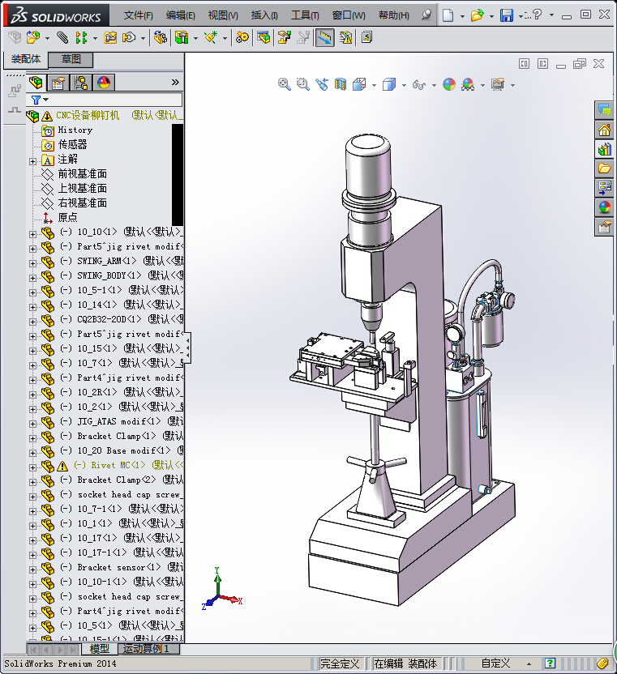Switch to the 草图 command tab
Viewport: 617px width, 674px height.
click(71, 59)
